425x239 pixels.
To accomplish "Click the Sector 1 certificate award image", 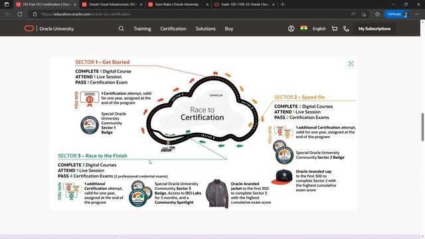I will [90, 100].
